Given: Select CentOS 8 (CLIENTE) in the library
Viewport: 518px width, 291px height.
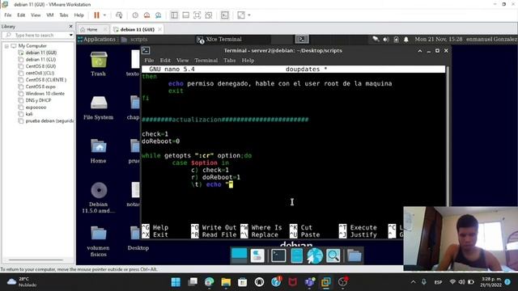Looking at the screenshot, I should coord(46,80).
